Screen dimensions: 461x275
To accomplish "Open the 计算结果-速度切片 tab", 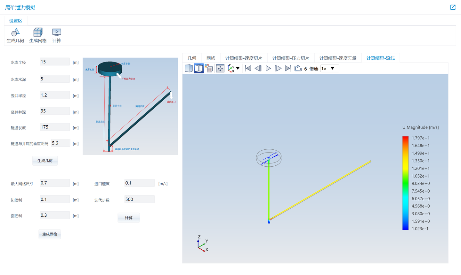I will tap(244, 58).
